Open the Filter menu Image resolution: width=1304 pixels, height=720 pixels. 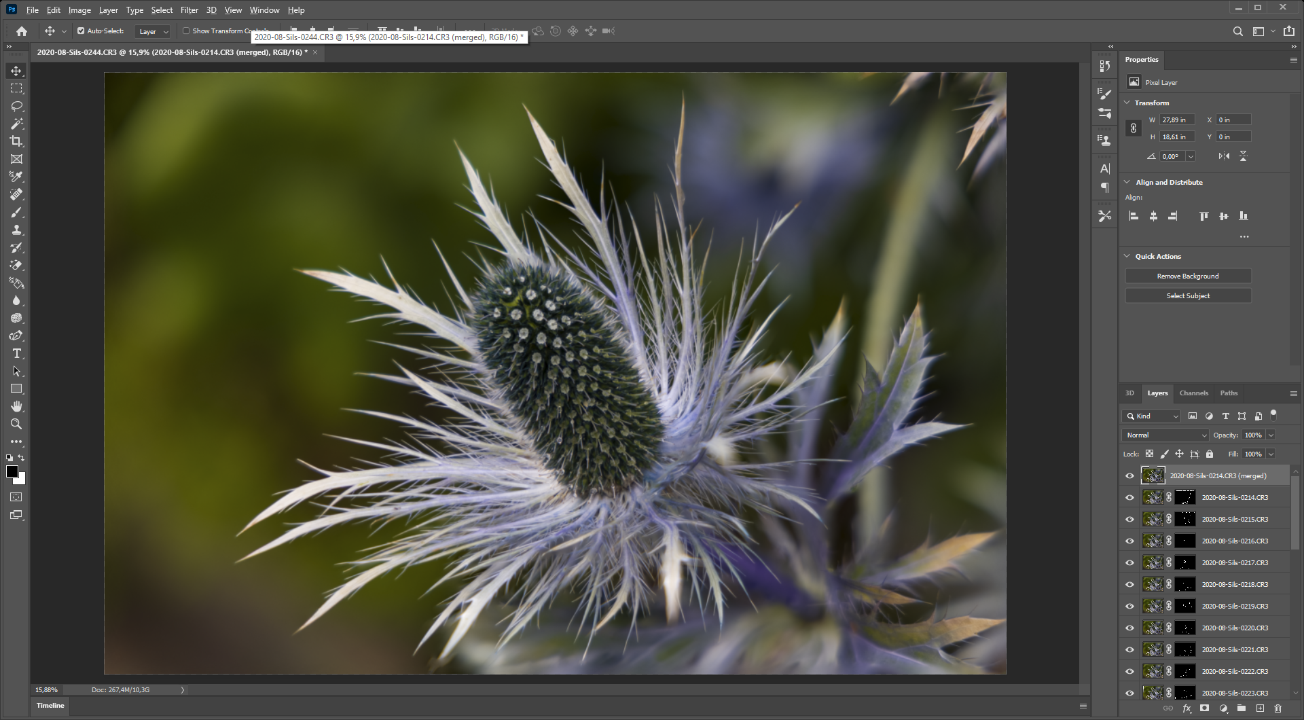189,10
